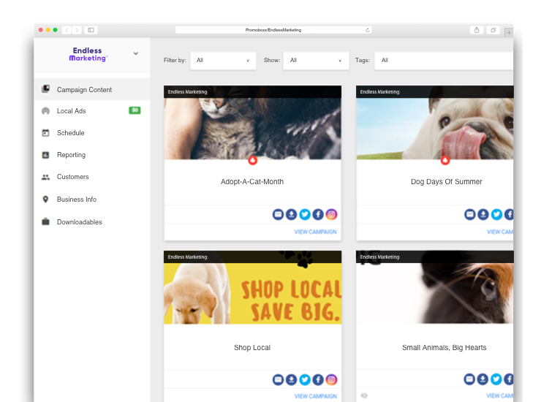Image resolution: width=541 pixels, height=402 pixels.
Task: Click the Small Animals, Big Hearts title
Action: click(x=444, y=347)
